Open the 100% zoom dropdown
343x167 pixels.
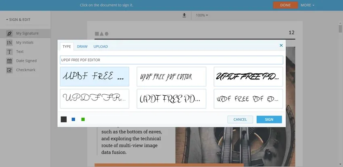pyautogui.click(x=202, y=15)
